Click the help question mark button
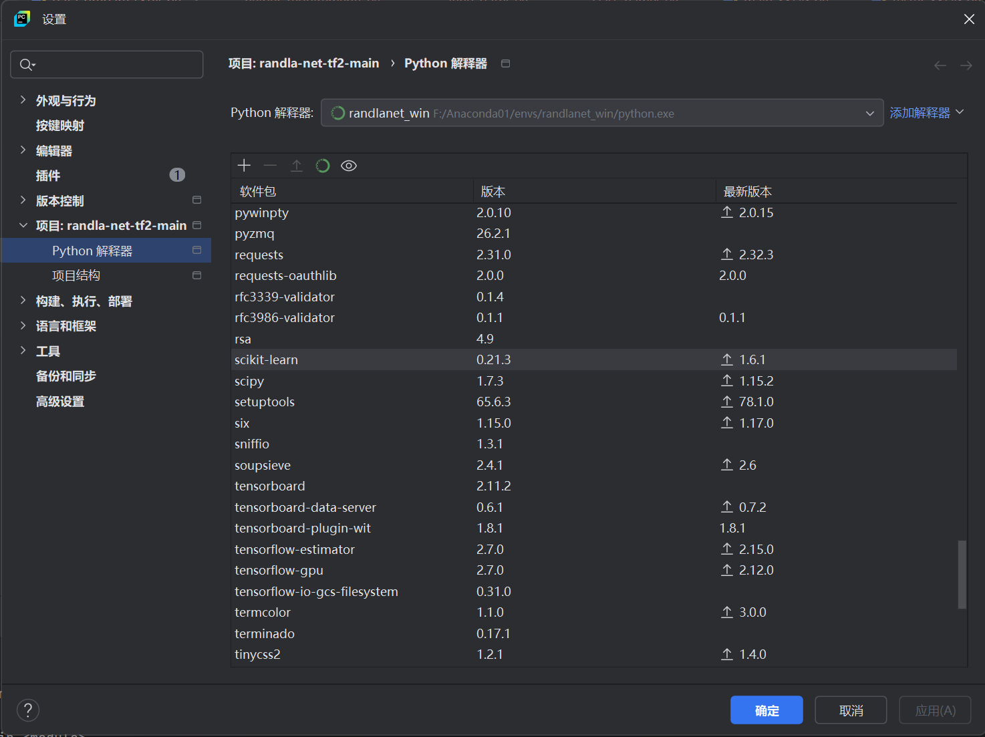 point(28,710)
